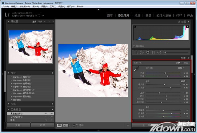Click the 复制... button
This screenshot has height=133, width=197.
(18, 125)
